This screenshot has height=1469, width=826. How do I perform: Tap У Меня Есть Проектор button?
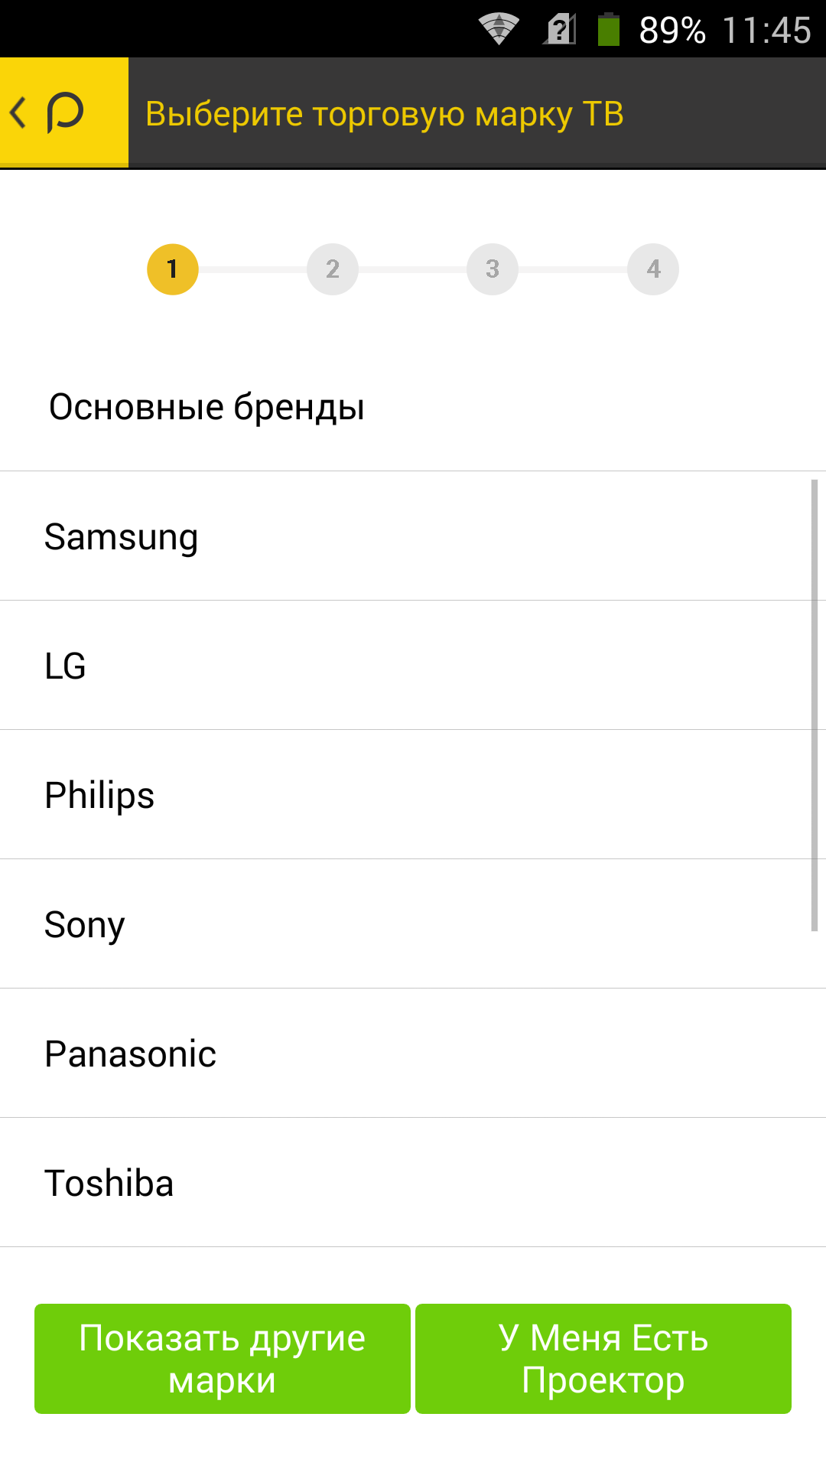(x=603, y=1359)
